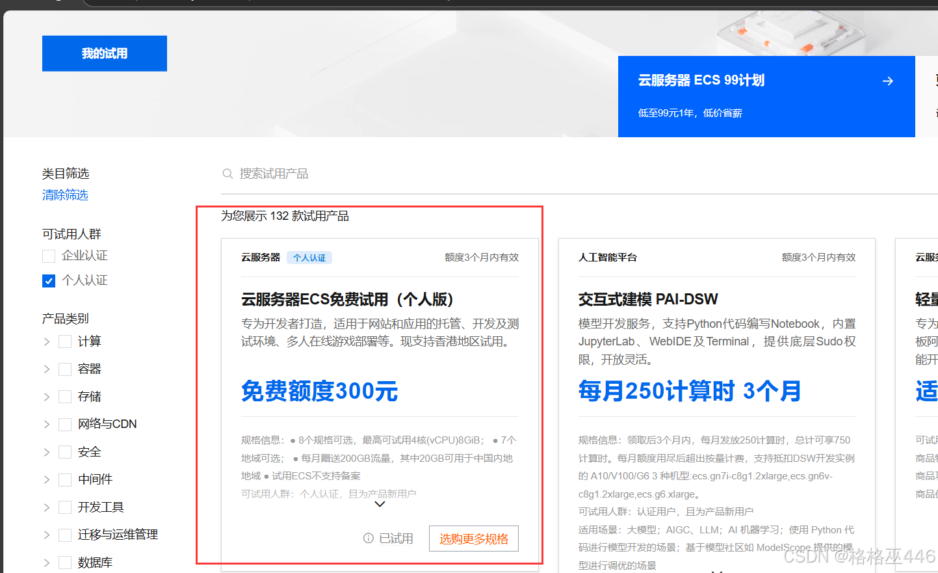Screen dimensions: 938x573
Task: Open the 我的试用 button
Action: 105,53
